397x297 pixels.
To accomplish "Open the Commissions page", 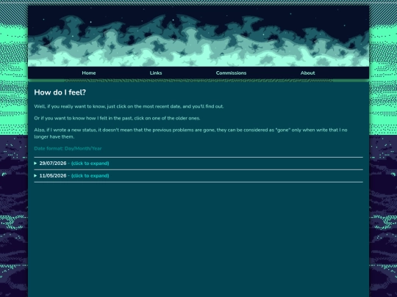I will (x=231, y=73).
